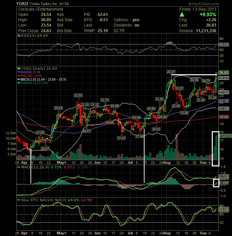Click the 16.53 price label
Image resolution: width=232 pixels, height=236 pixels.
45,148
